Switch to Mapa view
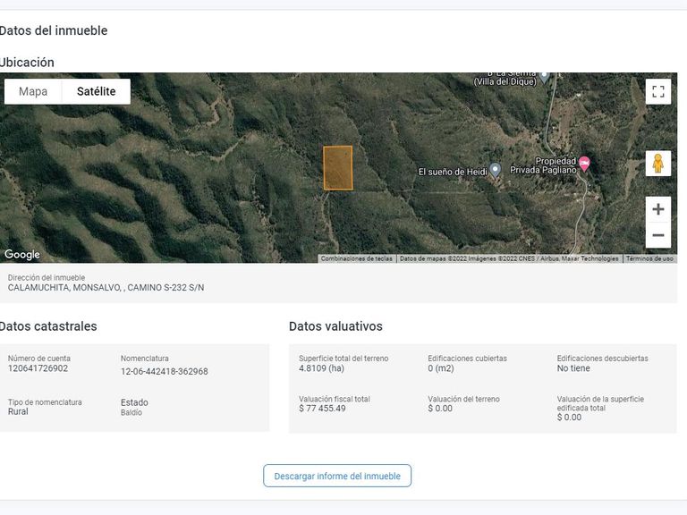The width and height of the screenshot is (687, 515). click(x=33, y=91)
